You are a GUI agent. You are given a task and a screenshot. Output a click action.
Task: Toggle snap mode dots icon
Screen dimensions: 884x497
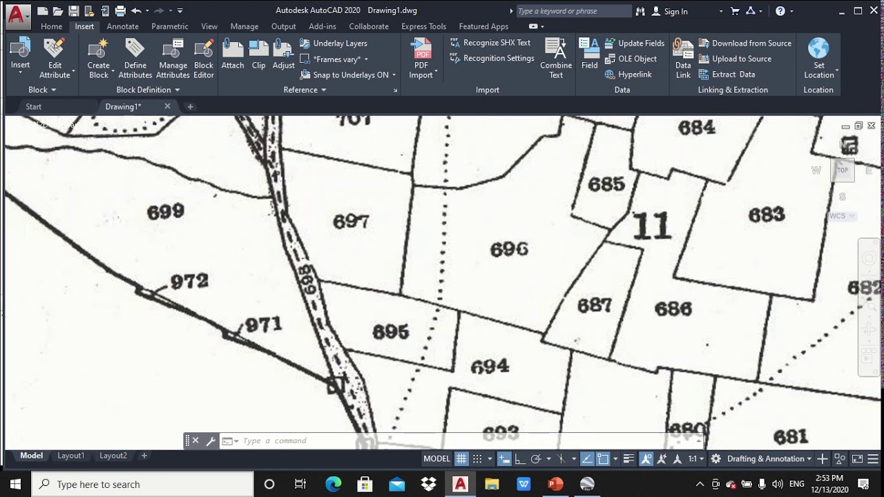(x=477, y=459)
